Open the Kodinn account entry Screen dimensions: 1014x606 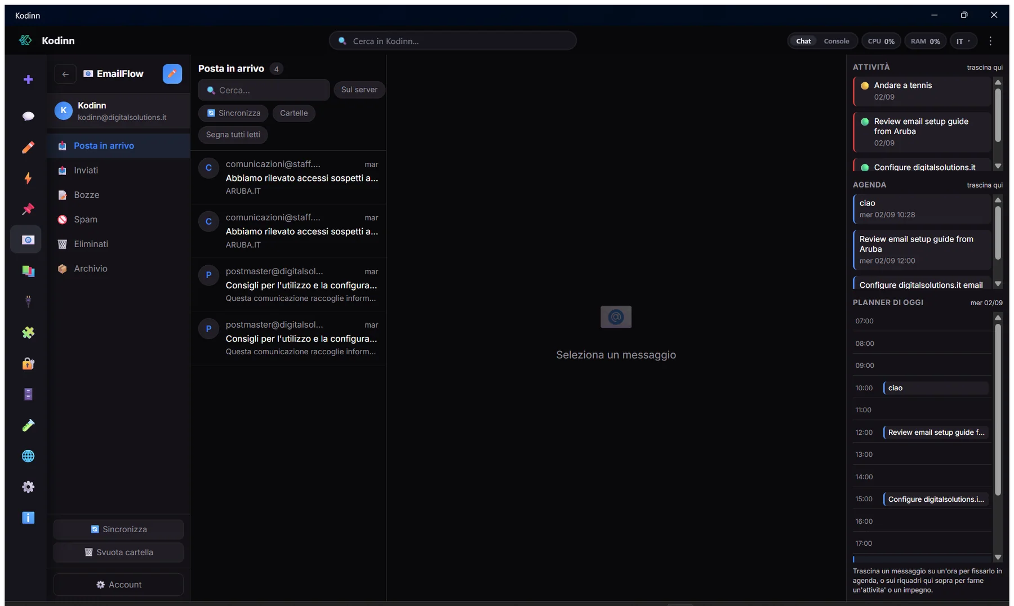(119, 111)
